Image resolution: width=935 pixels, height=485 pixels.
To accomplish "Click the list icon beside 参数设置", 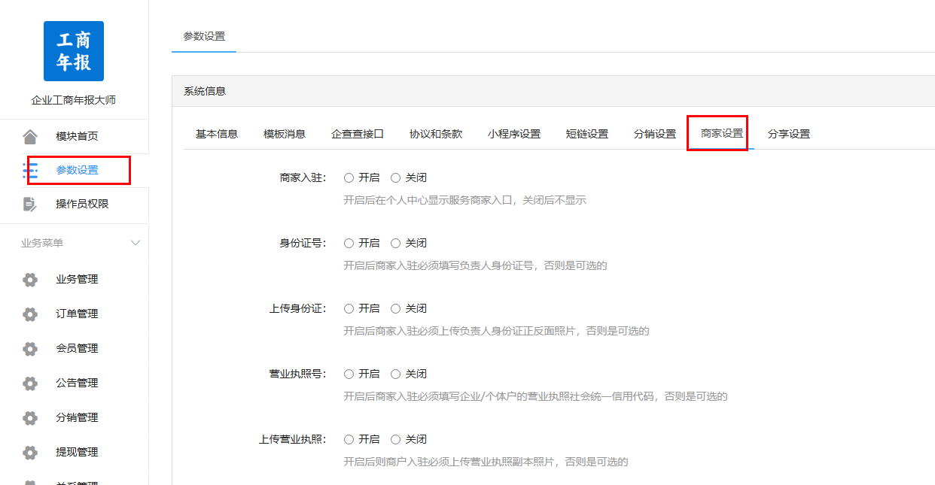I will click(30, 170).
